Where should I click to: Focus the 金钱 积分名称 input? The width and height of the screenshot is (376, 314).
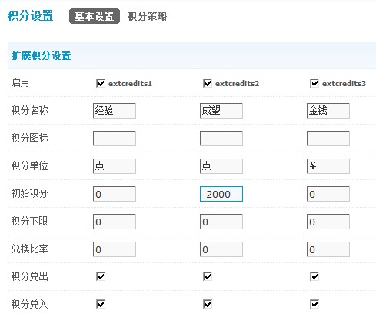coord(328,111)
